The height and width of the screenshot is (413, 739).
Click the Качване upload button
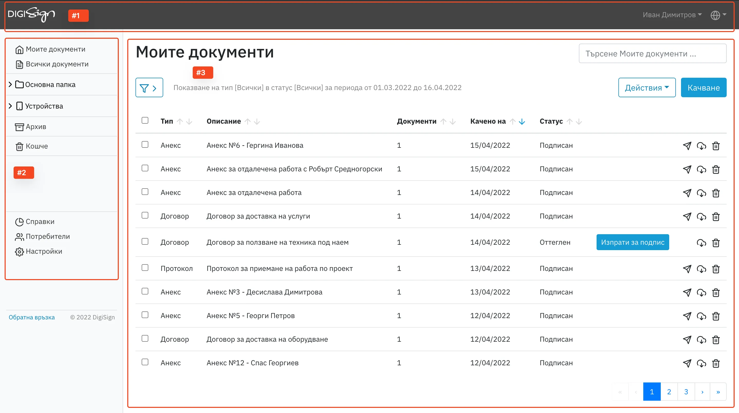click(703, 87)
